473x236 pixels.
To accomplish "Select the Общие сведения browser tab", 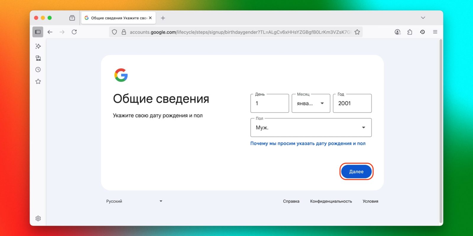I will (x=119, y=18).
